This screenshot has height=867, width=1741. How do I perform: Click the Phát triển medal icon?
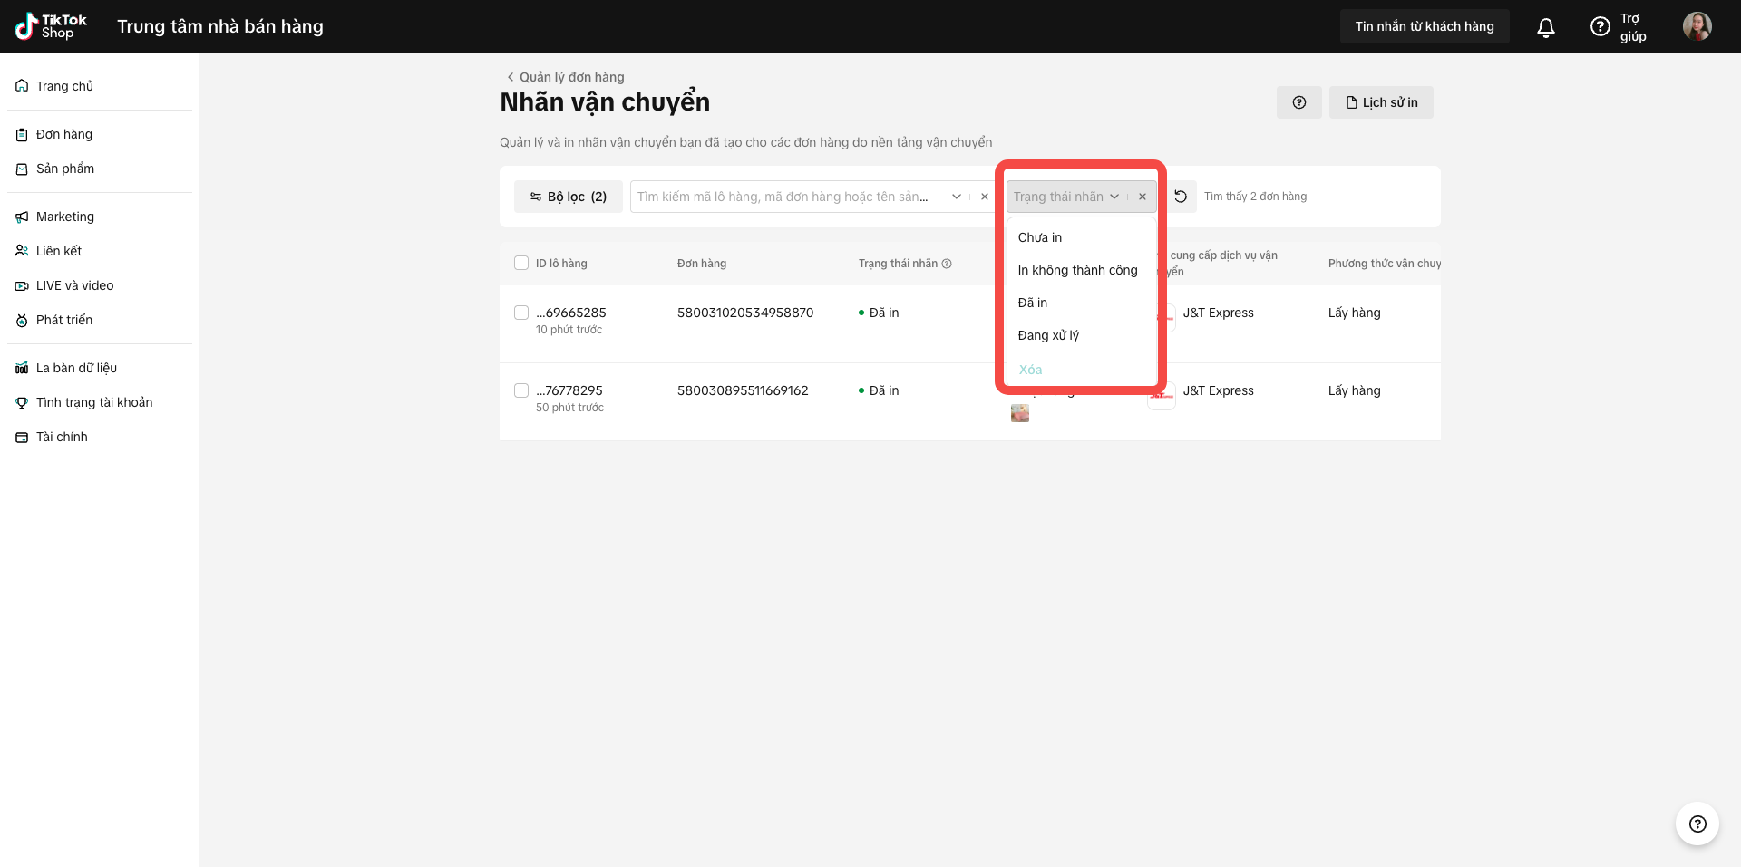tap(22, 320)
